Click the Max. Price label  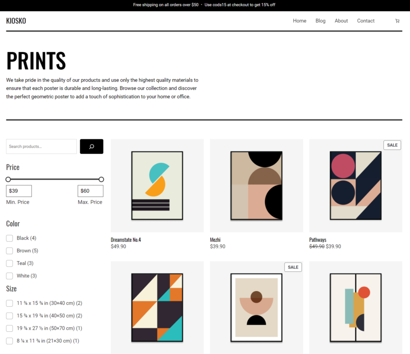click(x=90, y=202)
